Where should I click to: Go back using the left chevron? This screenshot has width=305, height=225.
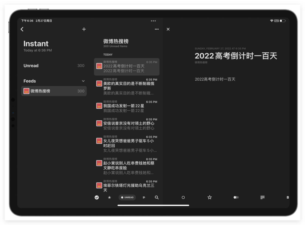(x=22, y=29)
